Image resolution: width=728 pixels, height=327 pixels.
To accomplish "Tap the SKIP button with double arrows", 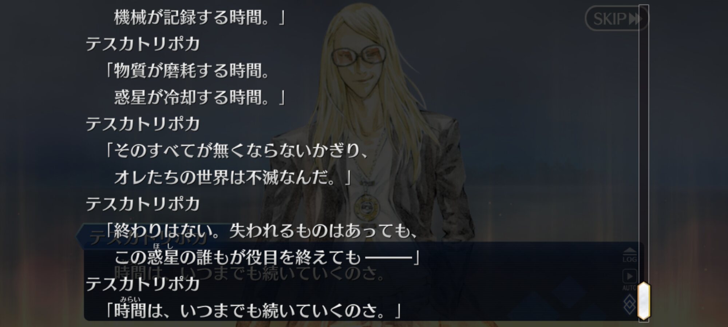I will (616, 19).
